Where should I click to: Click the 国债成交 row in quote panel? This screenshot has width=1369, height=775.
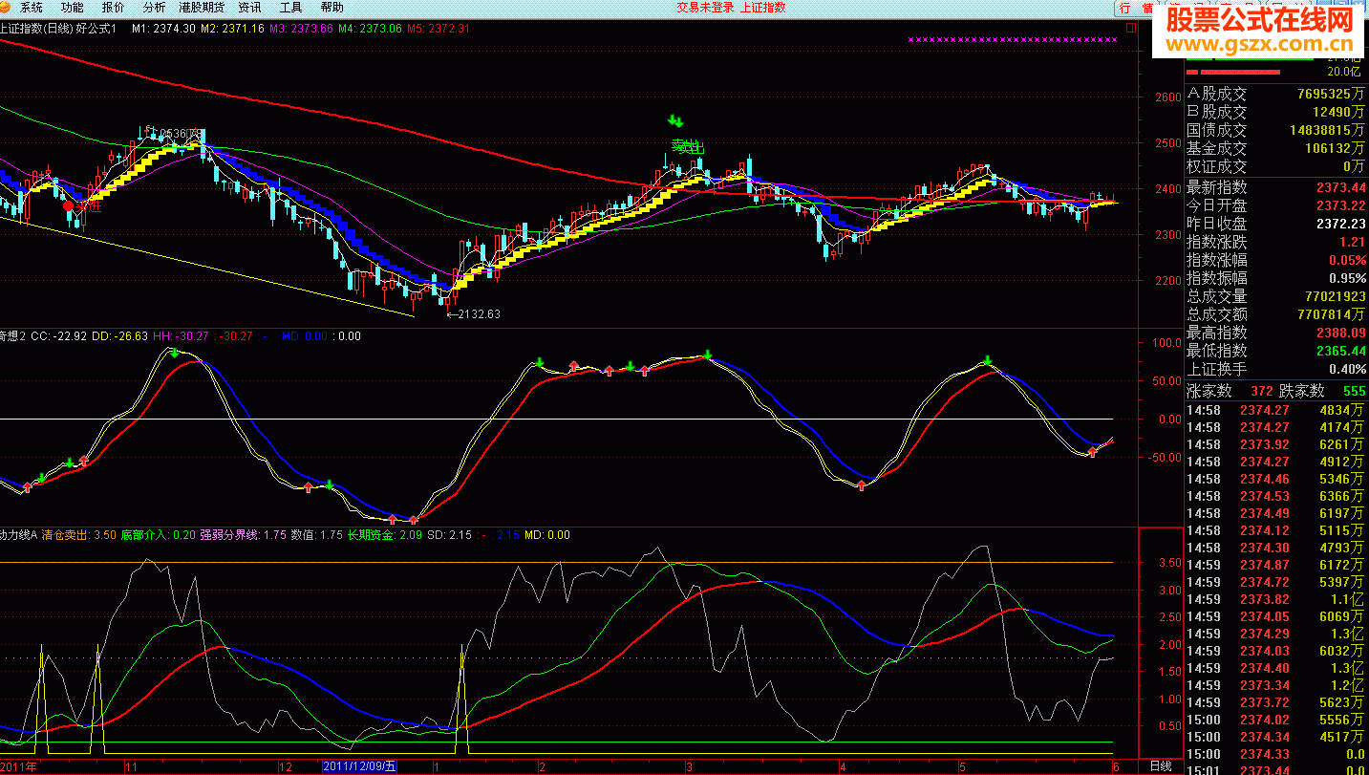[x=1276, y=130]
